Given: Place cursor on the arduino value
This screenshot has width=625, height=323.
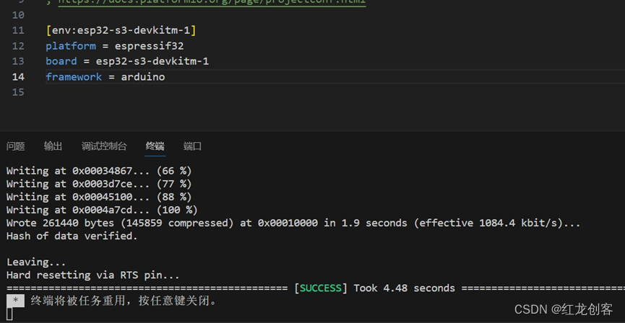Looking at the screenshot, I should point(142,76).
